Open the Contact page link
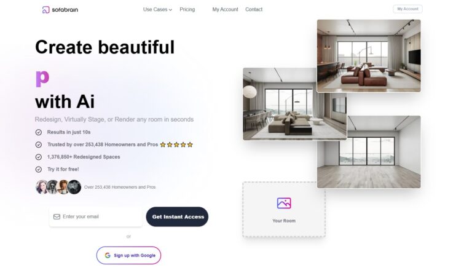The height and width of the screenshot is (273, 472). 254,9
